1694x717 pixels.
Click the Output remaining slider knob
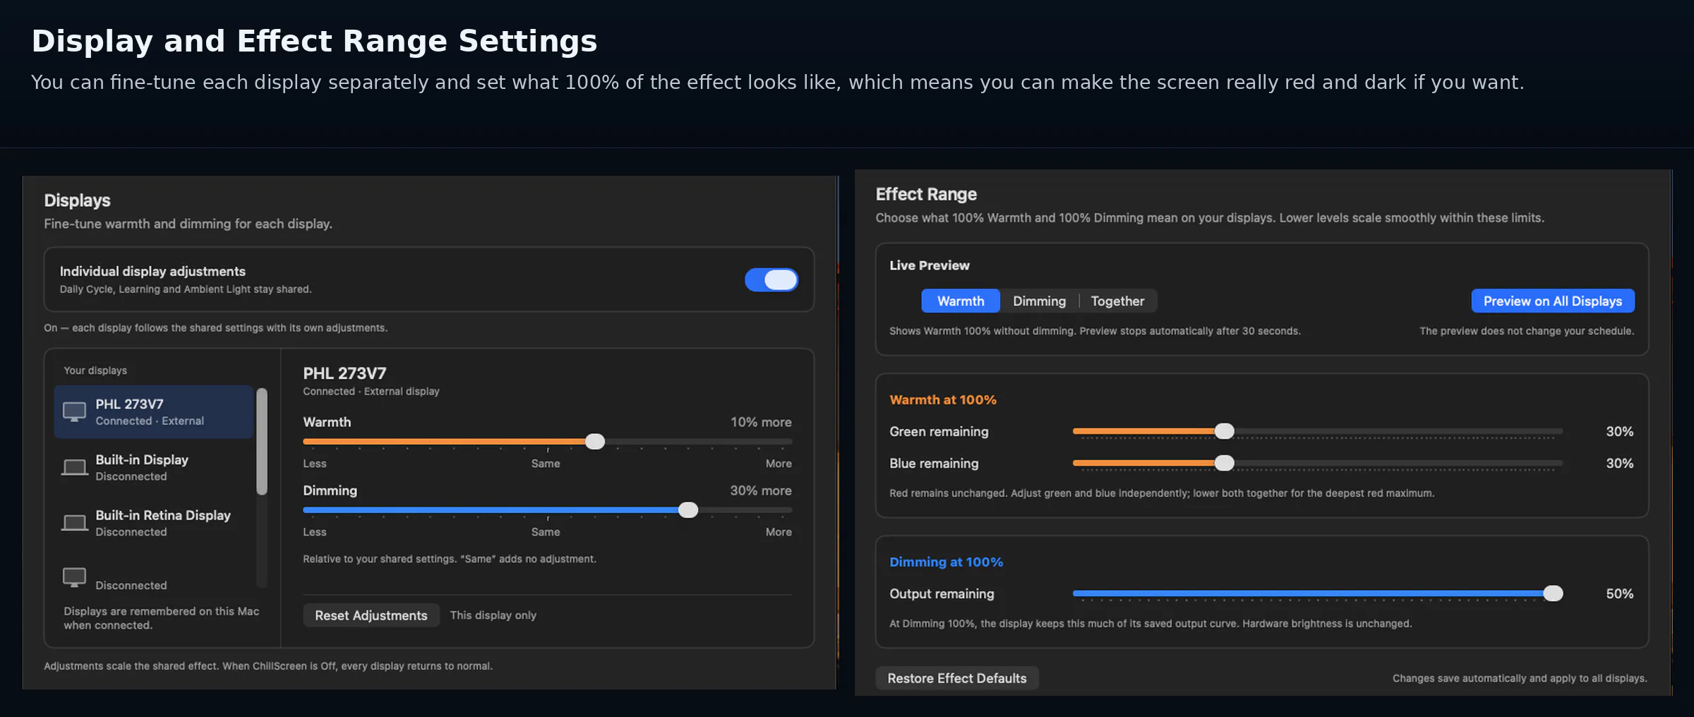point(1554,594)
